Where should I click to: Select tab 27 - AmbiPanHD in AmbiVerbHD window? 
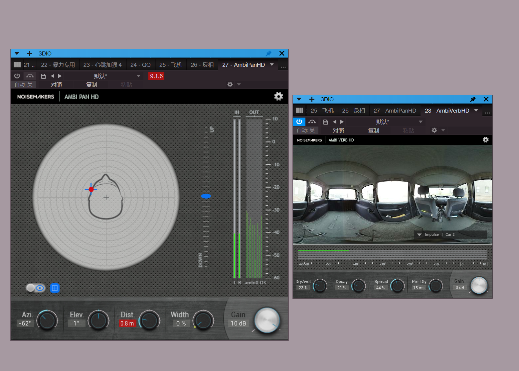pos(395,111)
